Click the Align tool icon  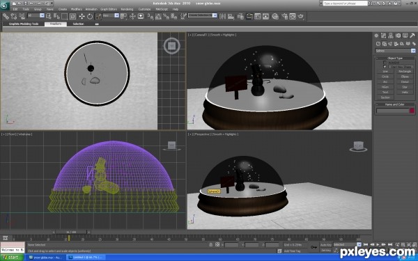[231, 17]
